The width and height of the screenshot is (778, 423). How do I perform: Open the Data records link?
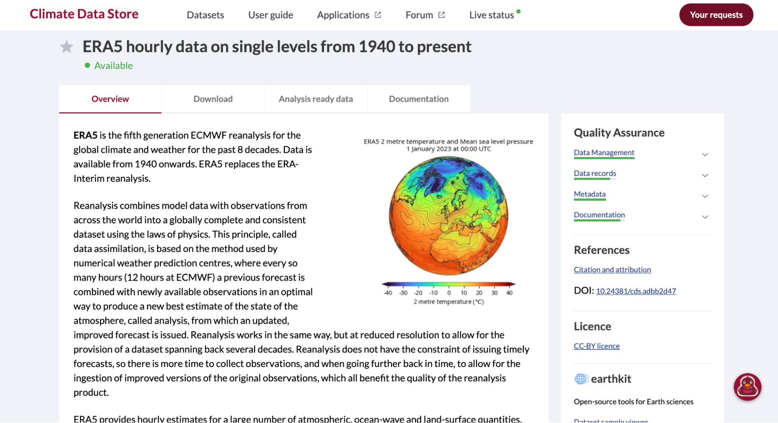(x=595, y=173)
